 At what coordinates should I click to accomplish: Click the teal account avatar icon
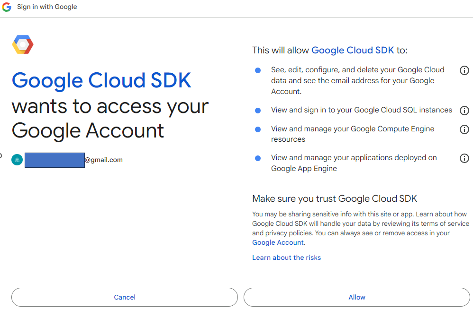17,160
